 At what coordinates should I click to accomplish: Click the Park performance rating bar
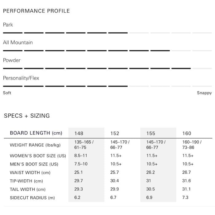tap(107, 33)
